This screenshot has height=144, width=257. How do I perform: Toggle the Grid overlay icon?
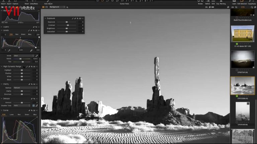pos(213,1)
